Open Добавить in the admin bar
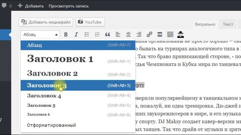This screenshot has height=135, width=241. [x=34, y=6]
